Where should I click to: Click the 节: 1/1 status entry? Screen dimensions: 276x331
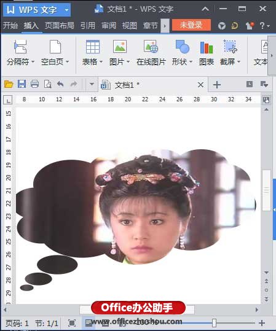pos(47,323)
